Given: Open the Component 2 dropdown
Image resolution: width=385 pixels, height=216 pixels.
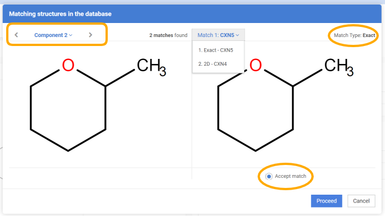Looking at the screenshot, I should coord(53,35).
